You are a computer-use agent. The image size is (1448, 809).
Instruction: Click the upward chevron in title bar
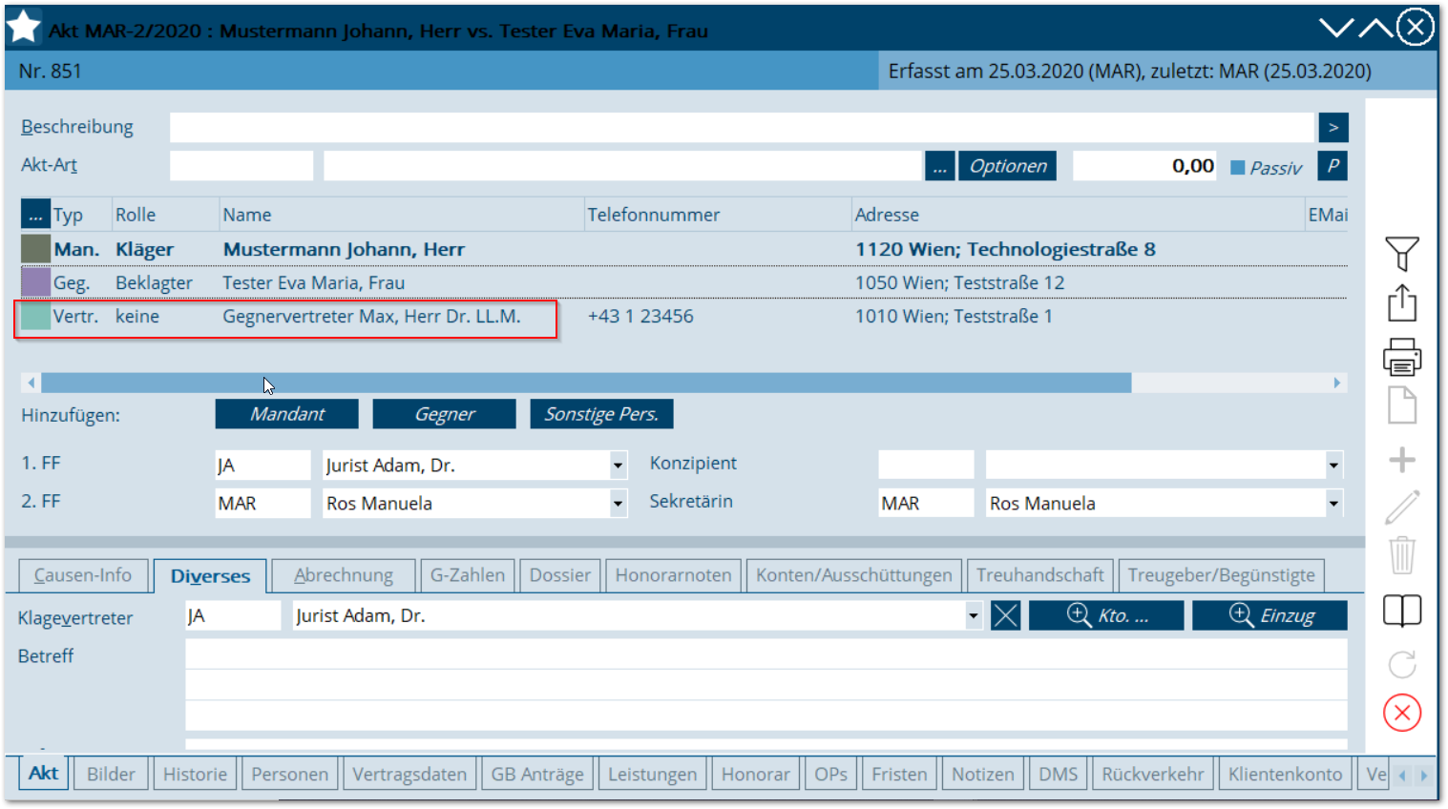click(x=1375, y=28)
